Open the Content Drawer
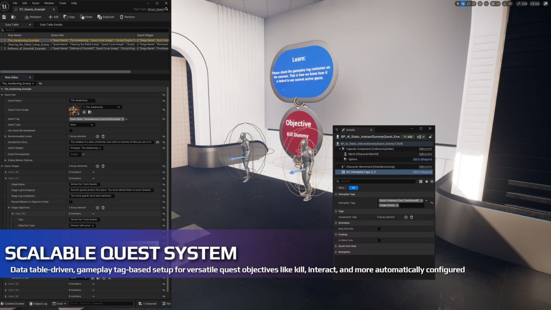 [x=13, y=303]
